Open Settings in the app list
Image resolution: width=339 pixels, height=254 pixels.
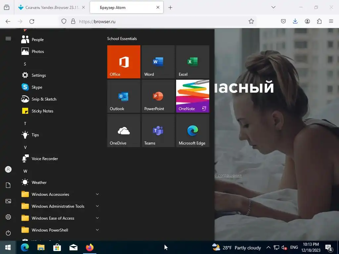pos(61,75)
